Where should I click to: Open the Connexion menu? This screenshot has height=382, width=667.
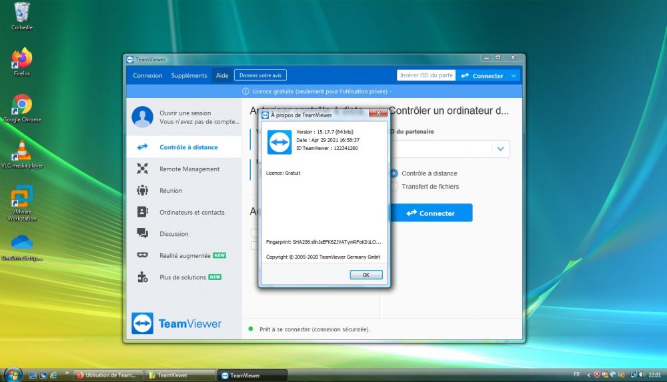pos(147,76)
